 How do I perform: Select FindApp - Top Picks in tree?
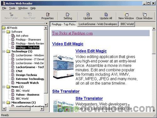coord(28,48)
